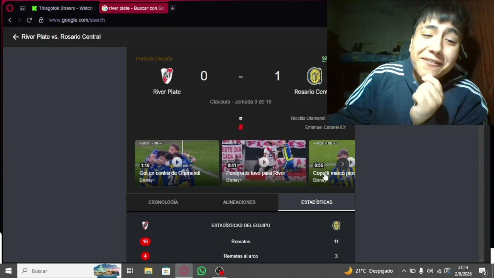Click the back arrow beside River Plate vs. Rosario Central
494x278 pixels.
15,37
